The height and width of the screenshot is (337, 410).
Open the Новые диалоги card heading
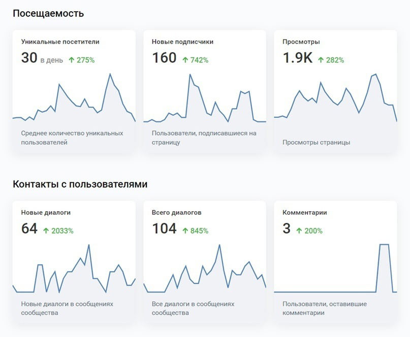click(x=46, y=212)
